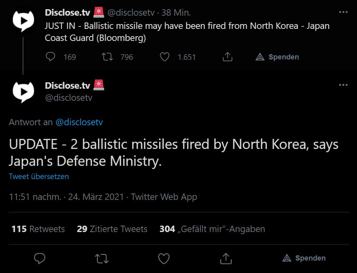Share the top JUST IN tweet
This screenshot has width=357, height=273.
point(227,57)
